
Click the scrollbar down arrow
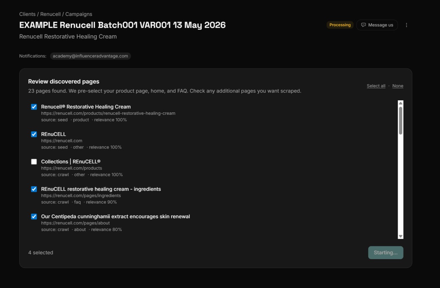pos(400,236)
